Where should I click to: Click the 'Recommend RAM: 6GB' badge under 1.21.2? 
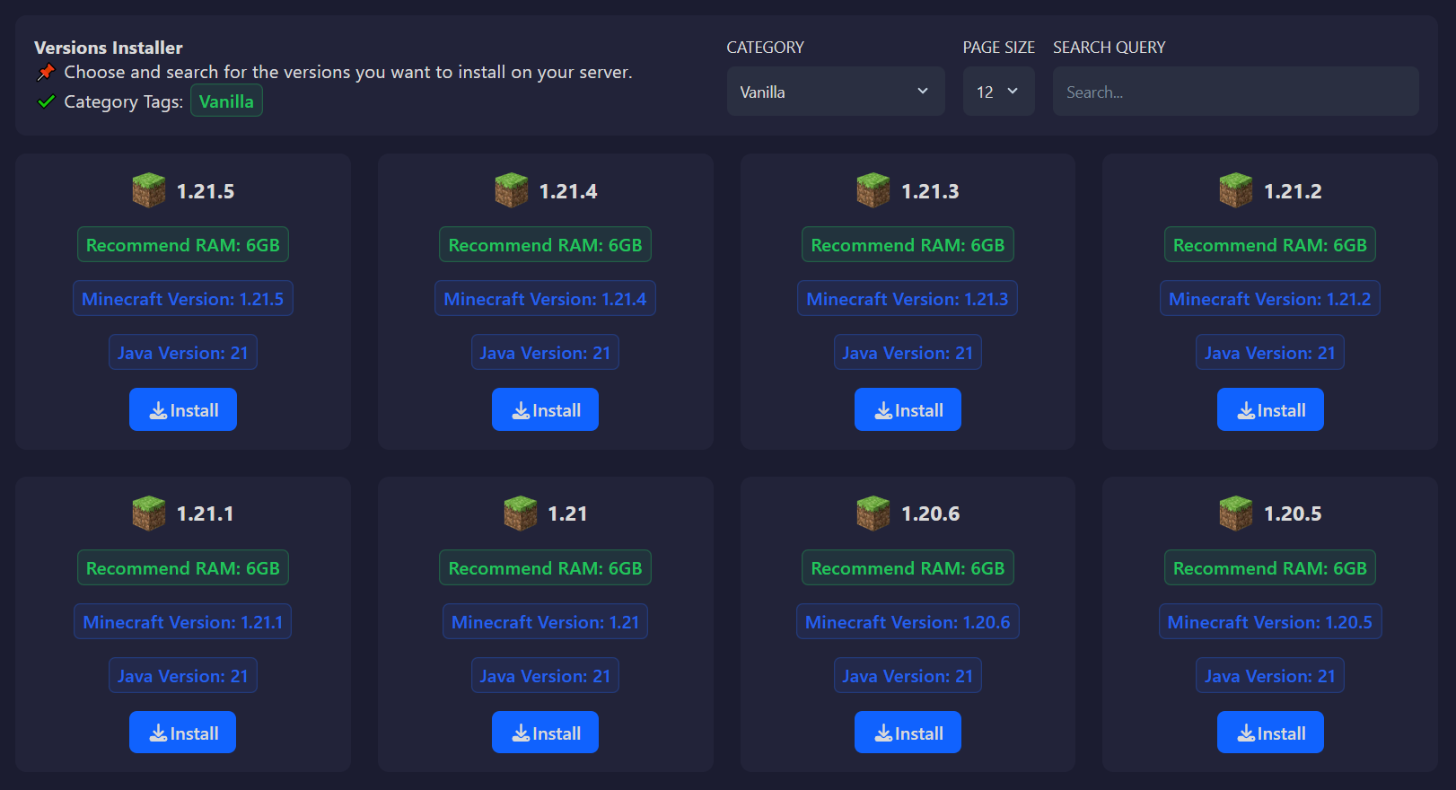(x=1270, y=244)
